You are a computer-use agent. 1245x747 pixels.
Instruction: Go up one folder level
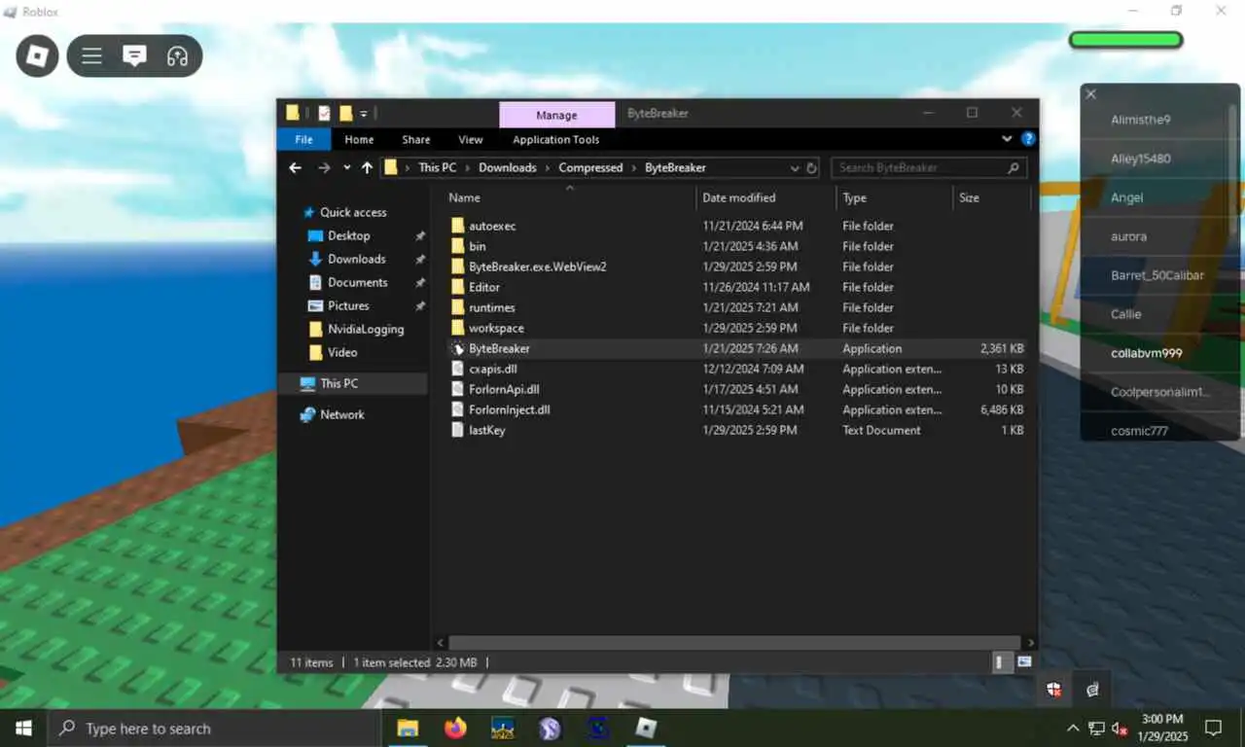367,167
